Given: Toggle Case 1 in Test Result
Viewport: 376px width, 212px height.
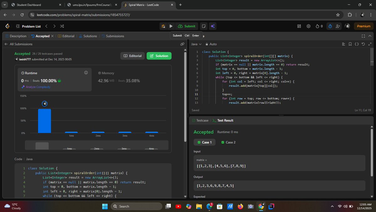Looking at the screenshot, I should (x=204, y=142).
